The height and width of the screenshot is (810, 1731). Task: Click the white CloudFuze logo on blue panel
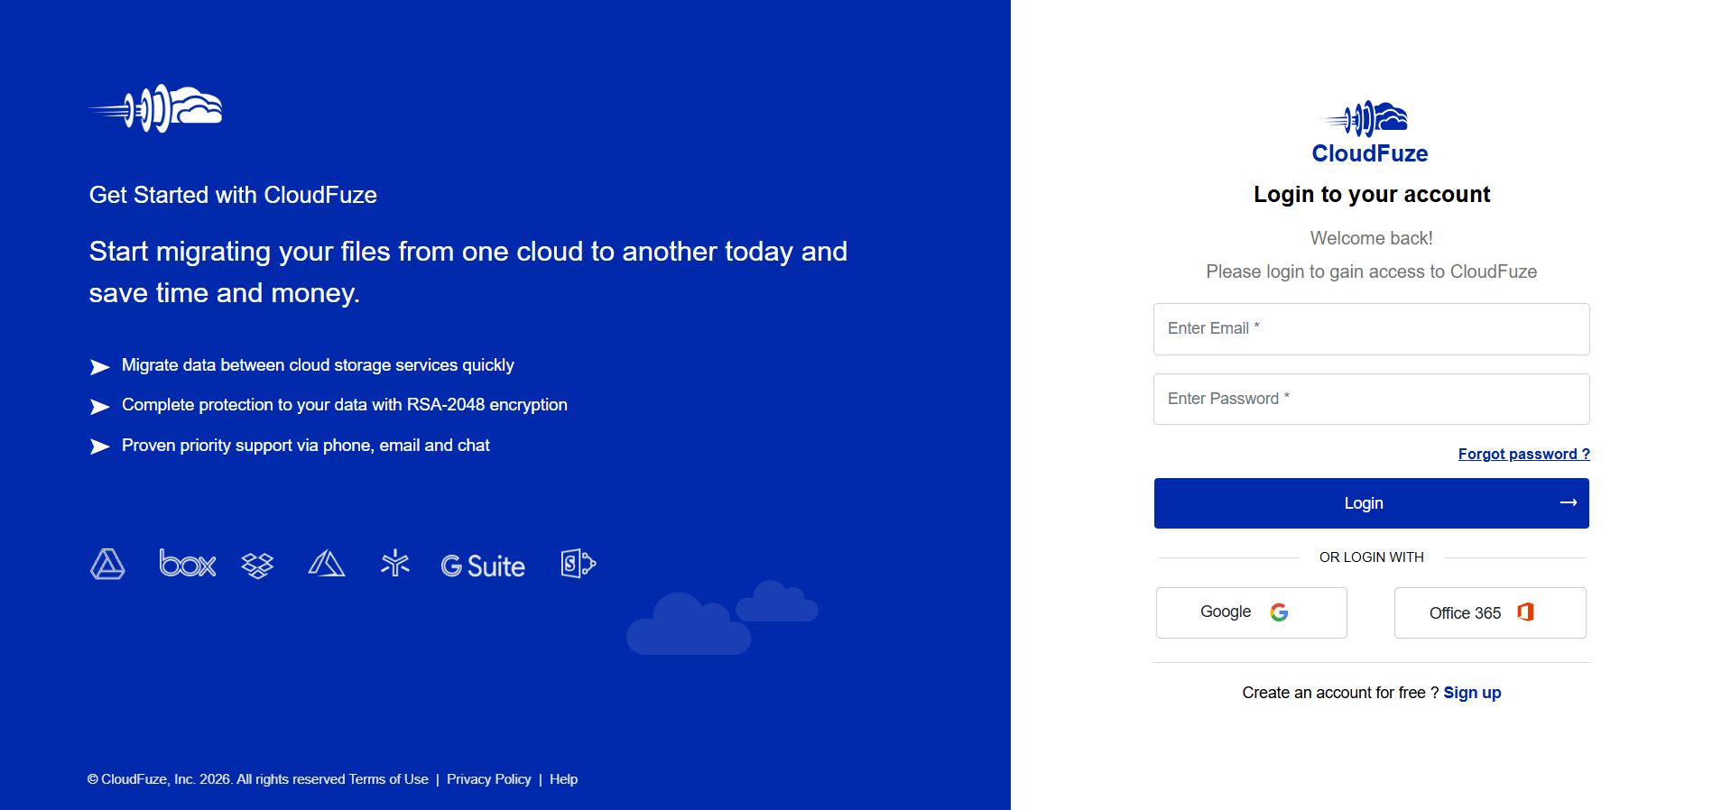click(x=155, y=108)
